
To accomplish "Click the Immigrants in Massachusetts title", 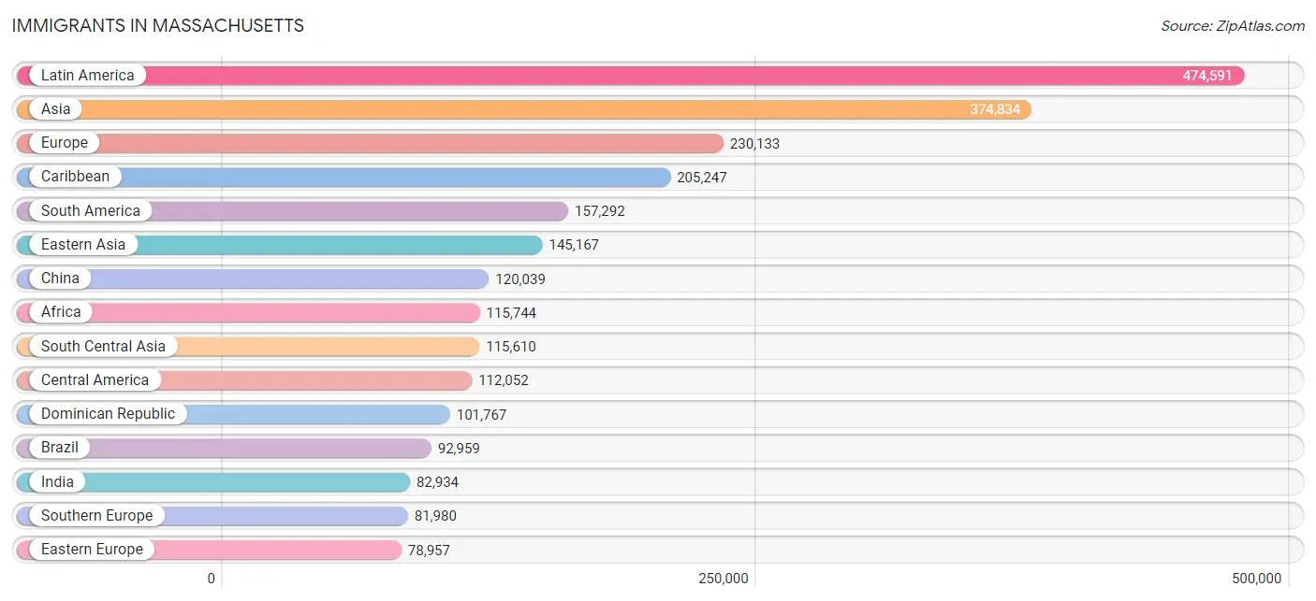I will 158,26.
